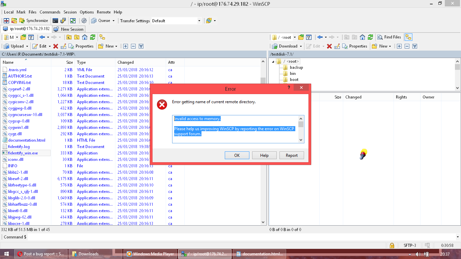Open Preferences gear icon

(84, 21)
